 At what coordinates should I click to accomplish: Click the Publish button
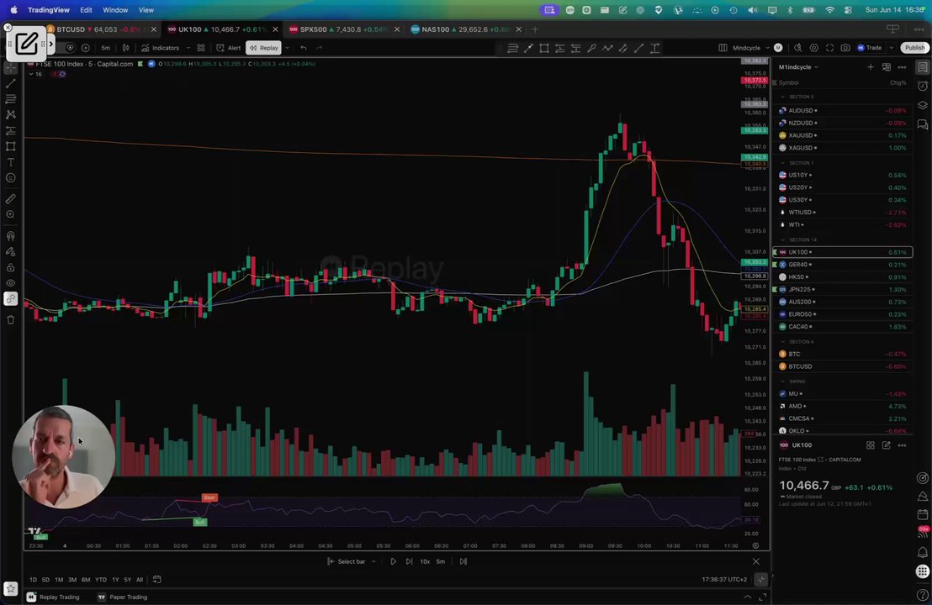point(915,48)
